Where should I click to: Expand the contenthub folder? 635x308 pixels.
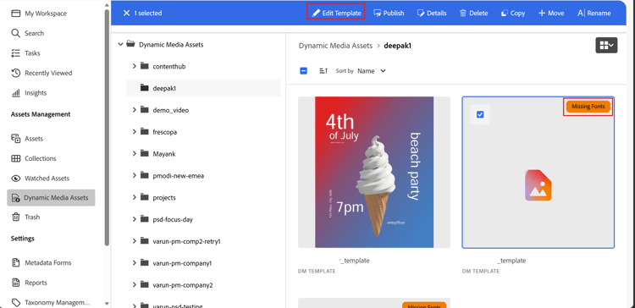point(135,66)
